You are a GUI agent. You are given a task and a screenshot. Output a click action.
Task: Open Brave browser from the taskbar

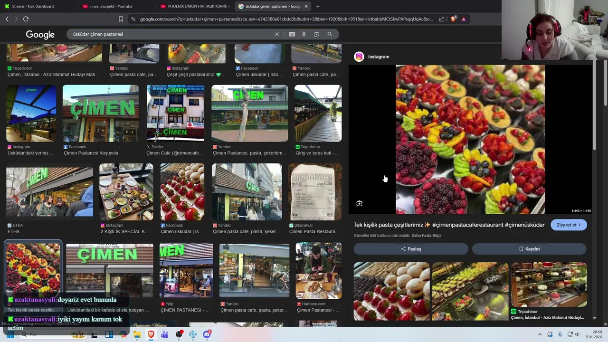pos(151,334)
